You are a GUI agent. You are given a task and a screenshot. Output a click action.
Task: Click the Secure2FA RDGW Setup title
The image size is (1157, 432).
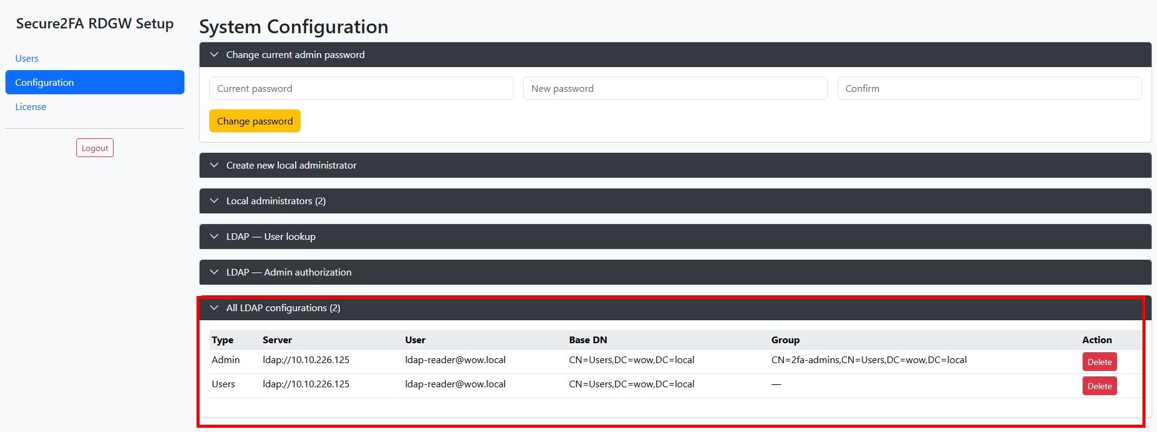coord(95,24)
